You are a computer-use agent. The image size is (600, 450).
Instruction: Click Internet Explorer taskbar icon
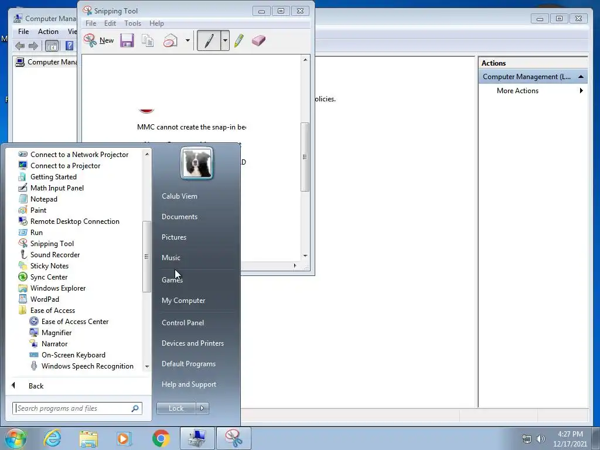pyautogui.click(x=52, y=438)
